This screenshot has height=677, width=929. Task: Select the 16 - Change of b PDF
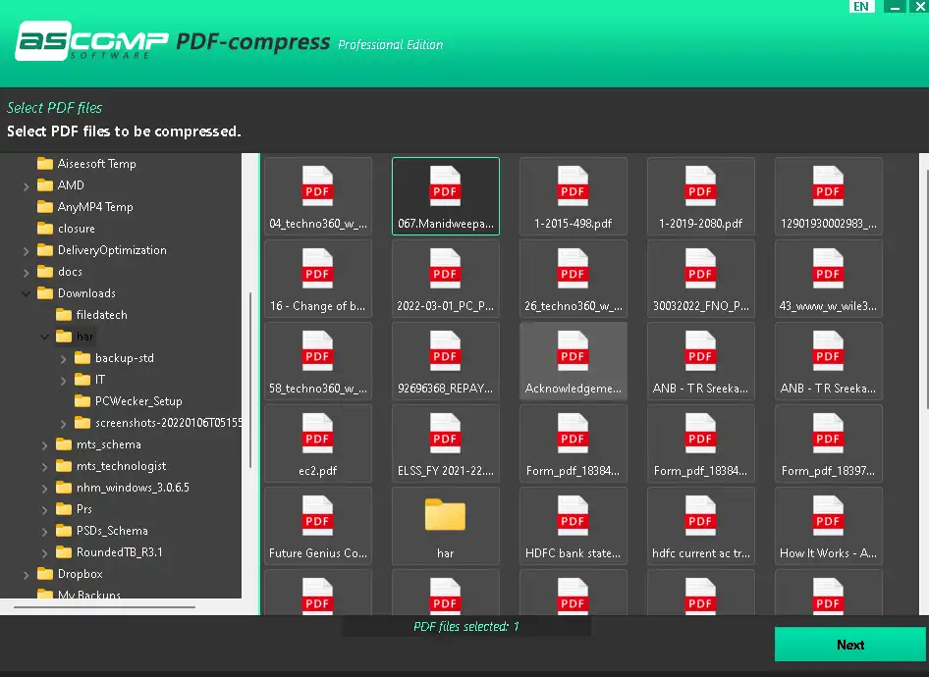pos(317,279)
